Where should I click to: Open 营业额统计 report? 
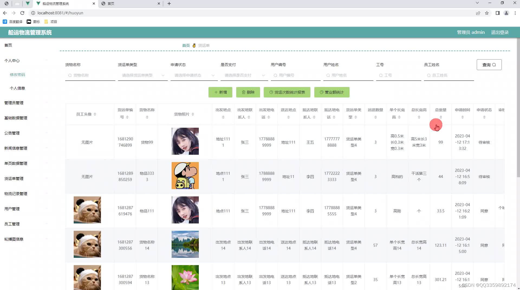tap(332, 92)
